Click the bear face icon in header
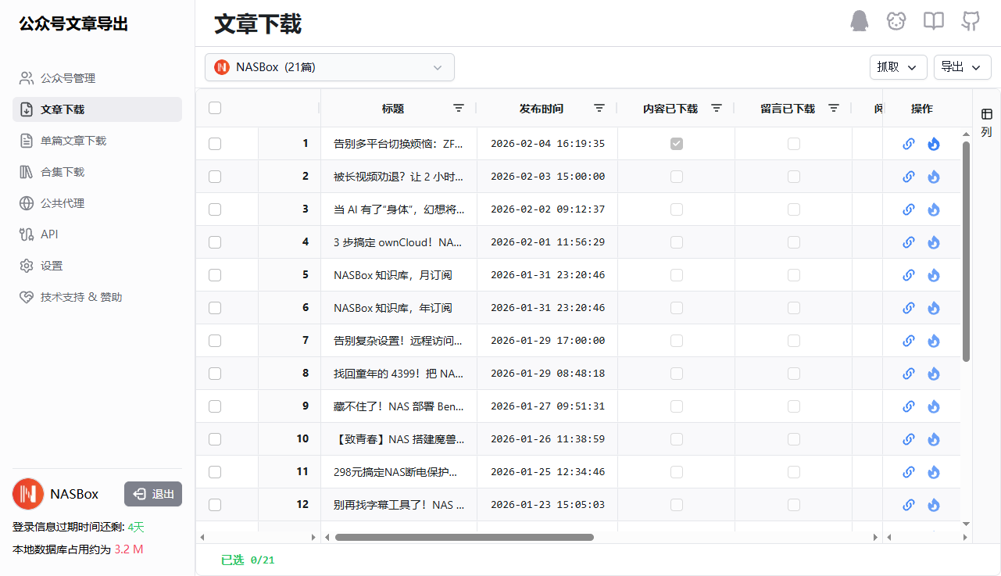This screenshot has width=1001, height=576. pos(896,21)
